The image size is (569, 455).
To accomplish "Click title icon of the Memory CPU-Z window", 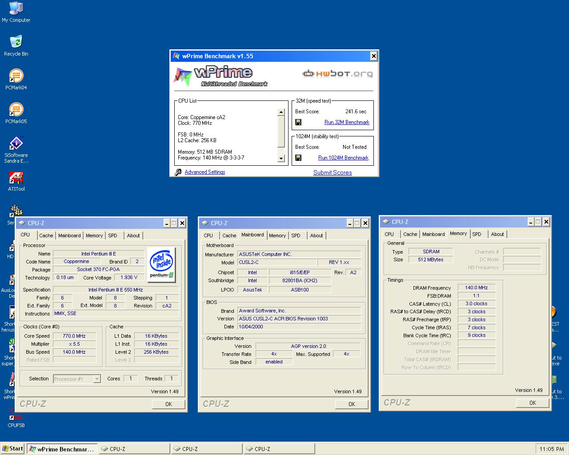I will point(385,222).
